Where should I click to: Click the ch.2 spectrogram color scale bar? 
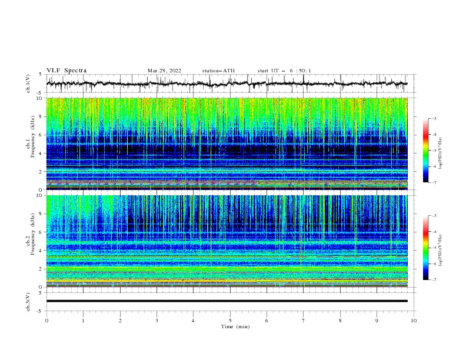coord(425,248)
